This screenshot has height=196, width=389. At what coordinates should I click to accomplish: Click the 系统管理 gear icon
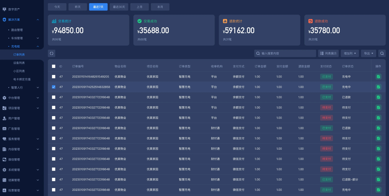4,170
